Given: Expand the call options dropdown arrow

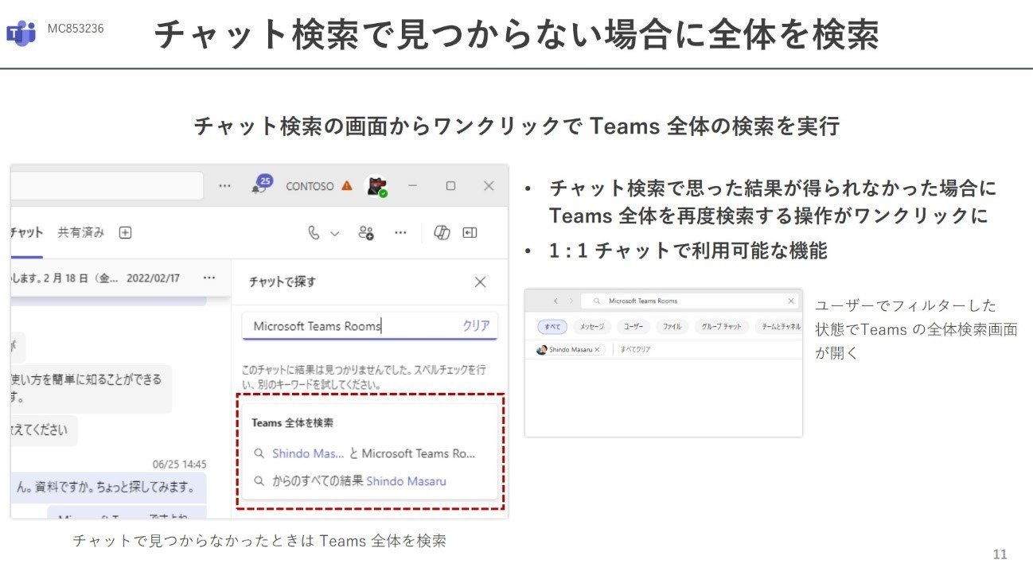Looking at the screenshot, I should [x=334, y=233].
